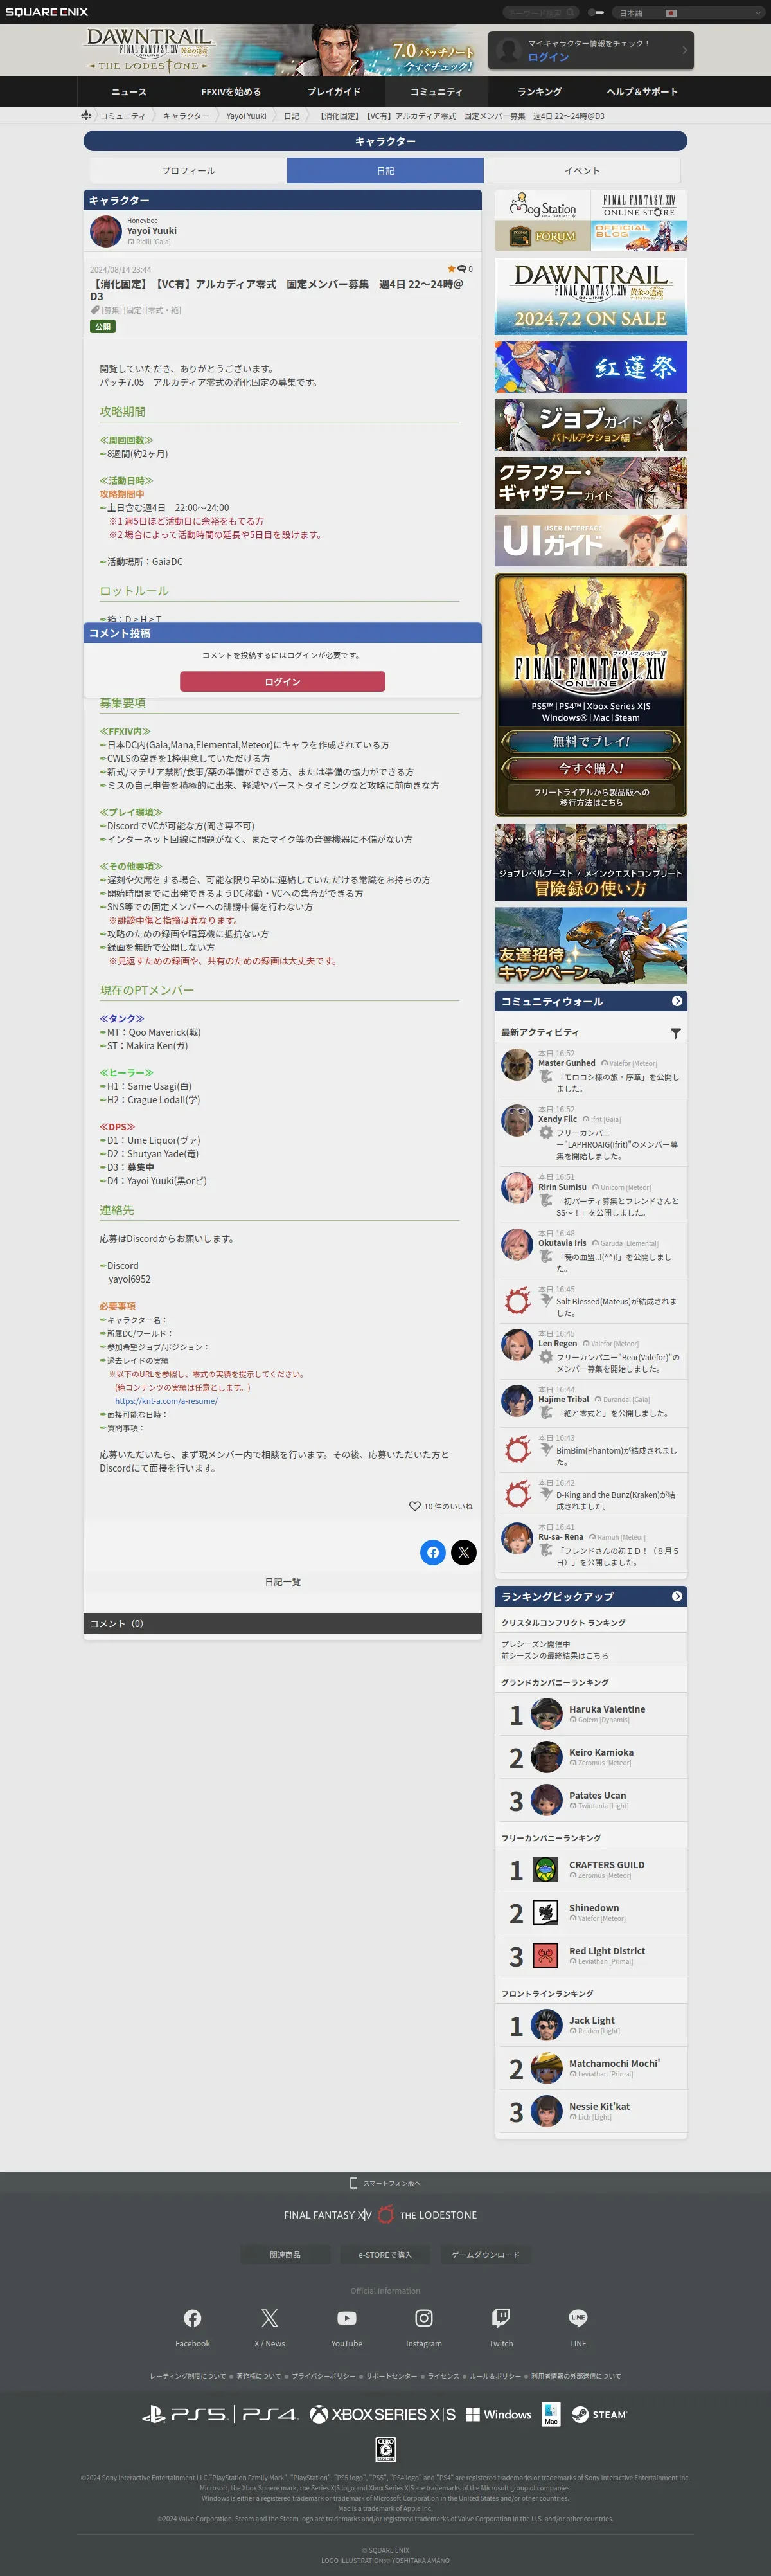The image size is (771, 2576).
Task: Click the FORUM banner in sidebar
Action: pyautogui.click(x=543, y=236)
